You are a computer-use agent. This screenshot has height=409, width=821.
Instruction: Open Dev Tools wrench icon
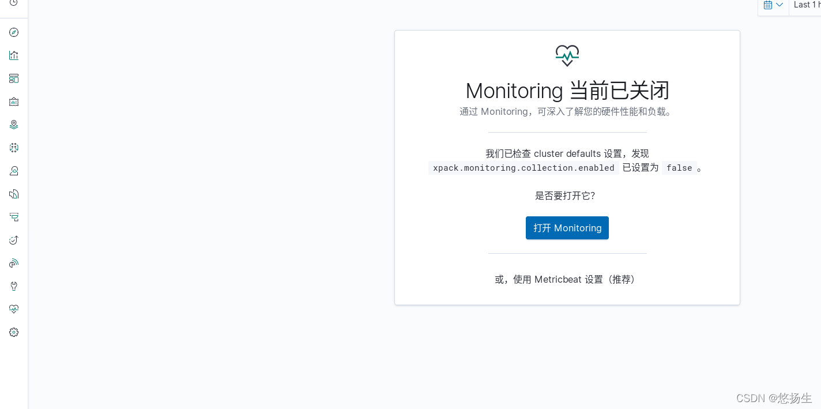pyautogui.click(x=14, y=286)
